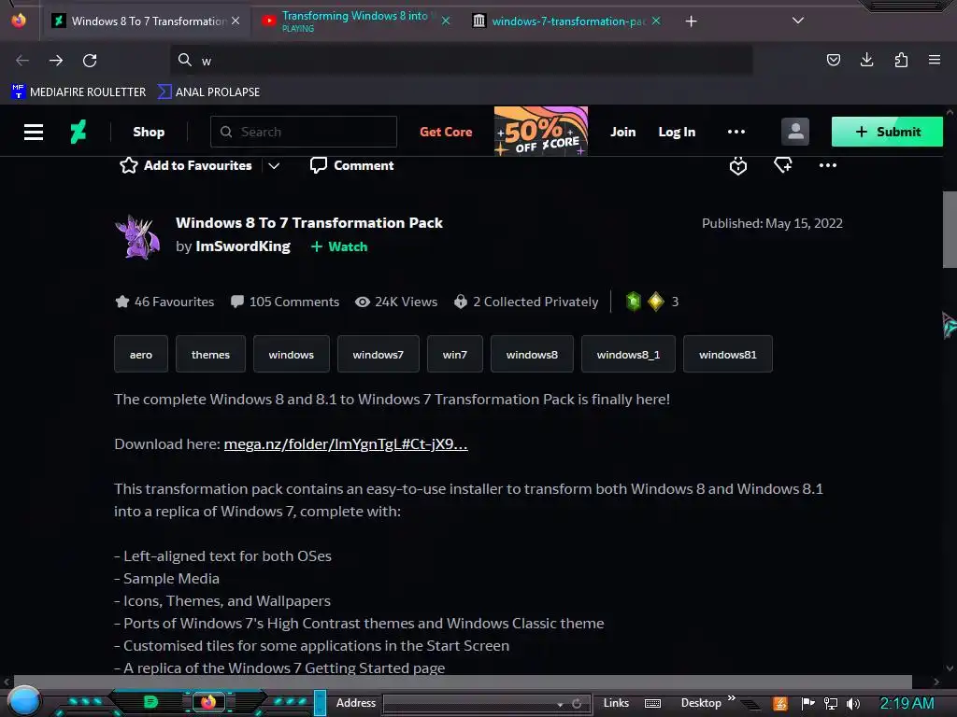957x717 pixels.
Task: Click the horizontal scrollbar at page bottom
Action: [463, 681]
